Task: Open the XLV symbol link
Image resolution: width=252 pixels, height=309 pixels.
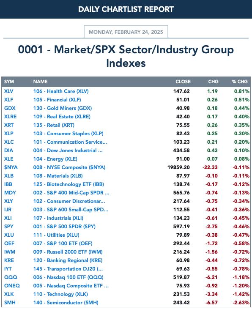Action: (9, 91)
